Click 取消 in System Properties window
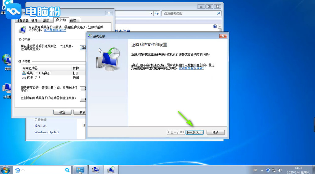The width and height of the screenshot is (315, 174). [80, 112]
